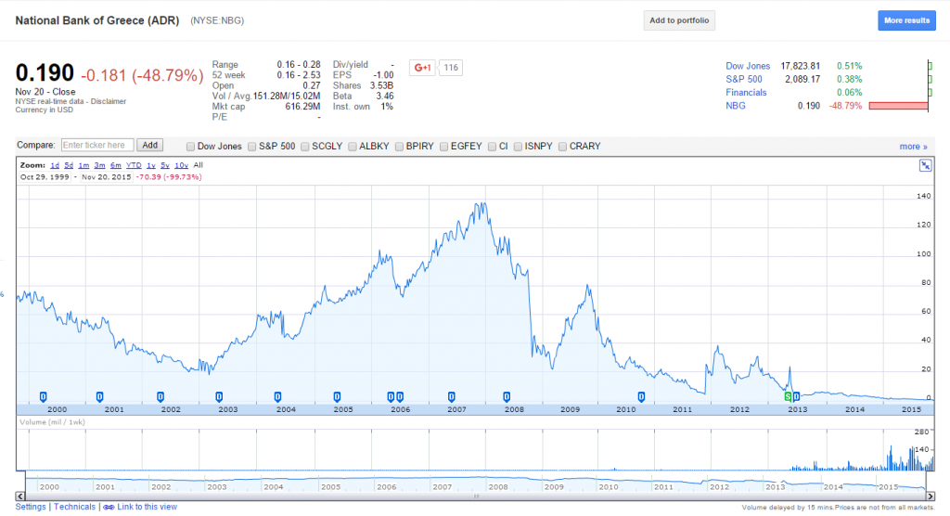This screenshot has height=516, width=950.
Task: Check the CRARY compare box
Action: 562,146
